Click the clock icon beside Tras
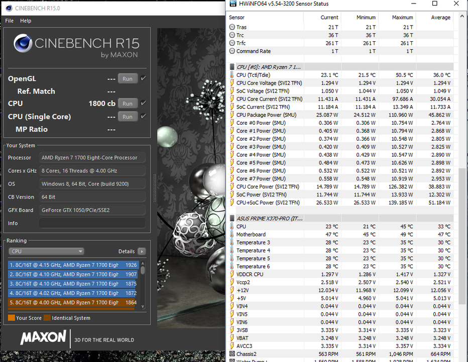This screenshot has width=468, height=362. (232, 27)
